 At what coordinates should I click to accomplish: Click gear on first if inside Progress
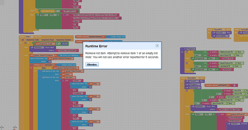187,52
